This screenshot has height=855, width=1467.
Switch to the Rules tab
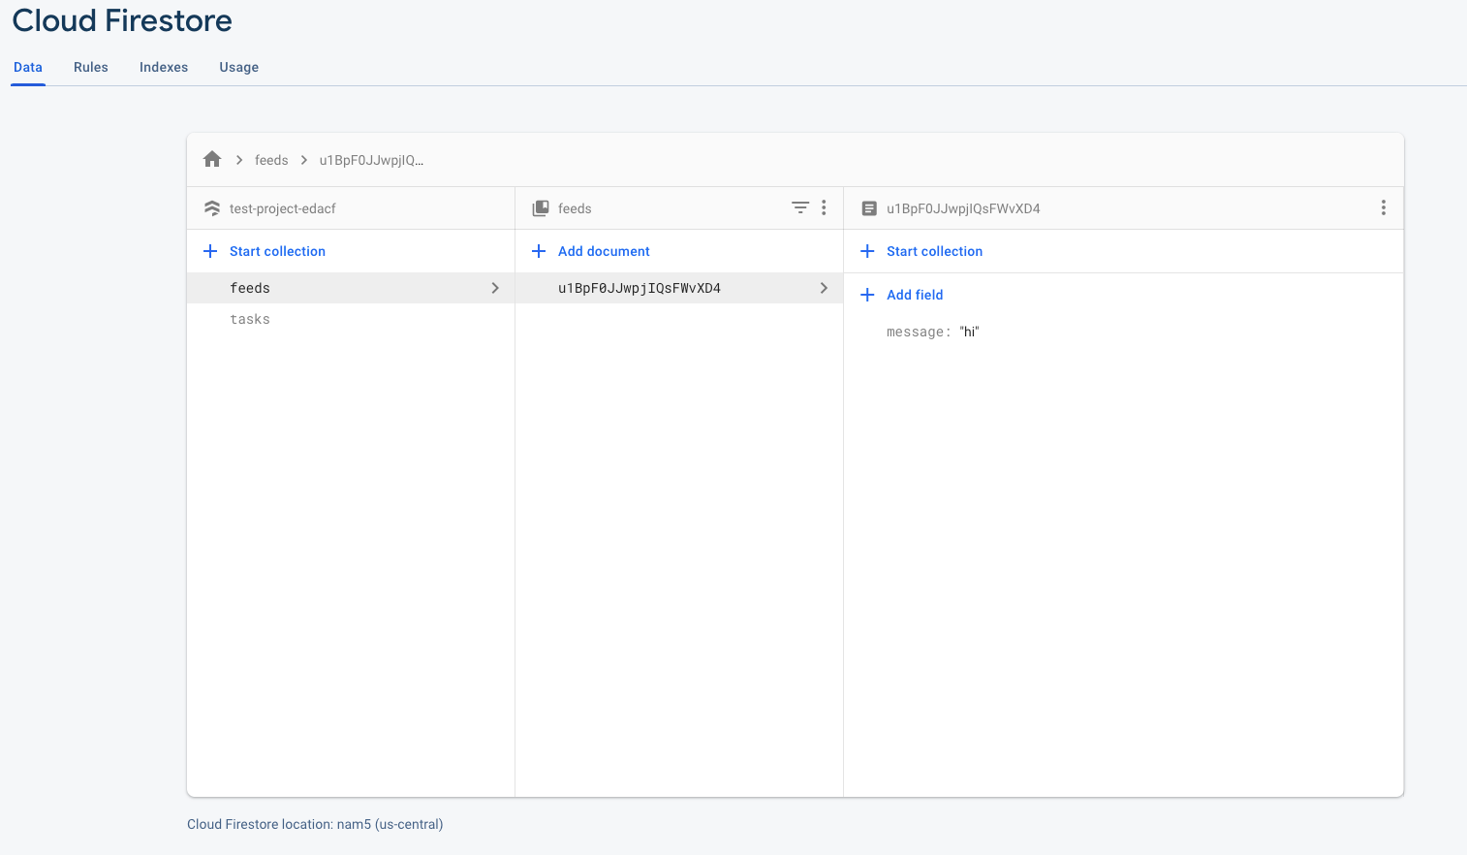[91, 67]
